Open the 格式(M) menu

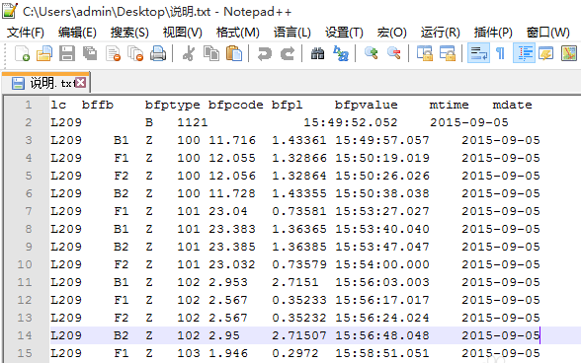(x=237, y=33)
